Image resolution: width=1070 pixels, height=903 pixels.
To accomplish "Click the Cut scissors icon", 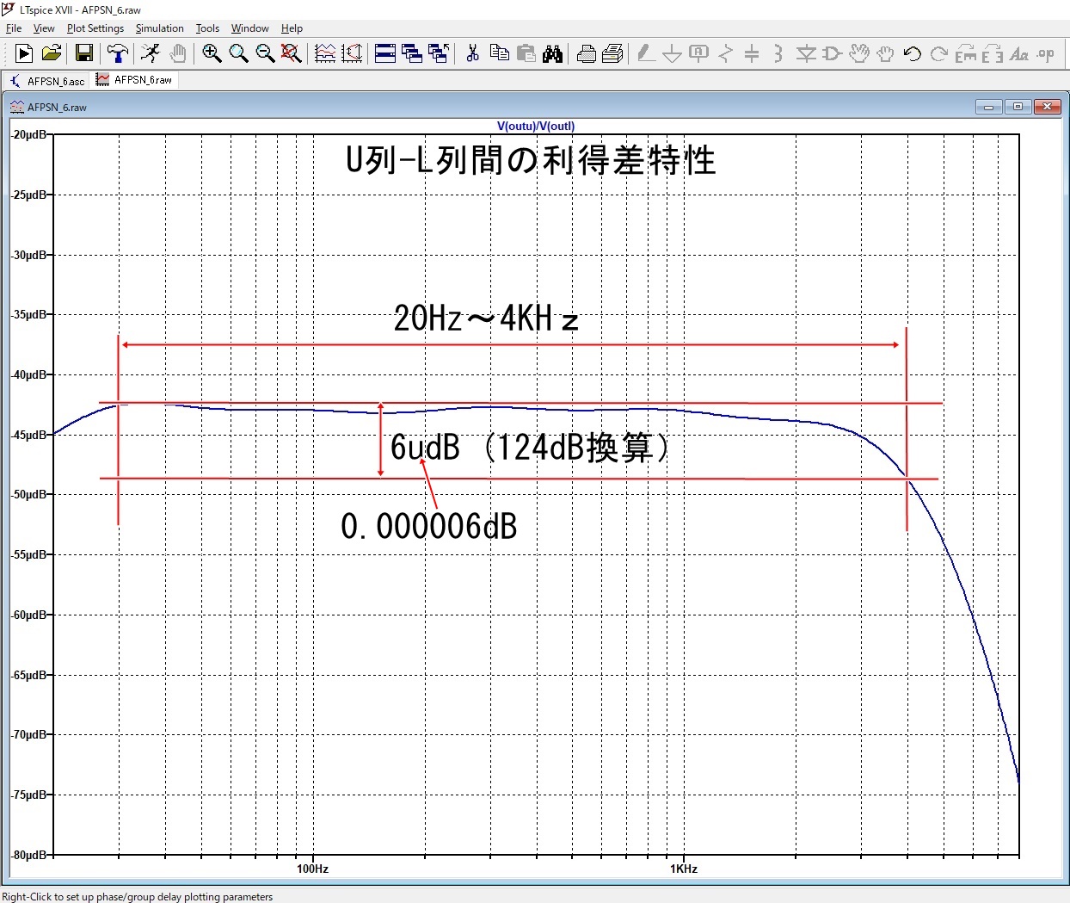I will (x=472, y=53).
